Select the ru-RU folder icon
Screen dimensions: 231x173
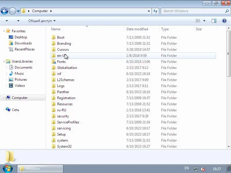coord(53,110)
